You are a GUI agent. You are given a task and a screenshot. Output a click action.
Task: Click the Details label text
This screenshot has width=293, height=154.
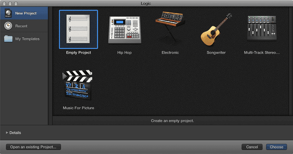15,133
